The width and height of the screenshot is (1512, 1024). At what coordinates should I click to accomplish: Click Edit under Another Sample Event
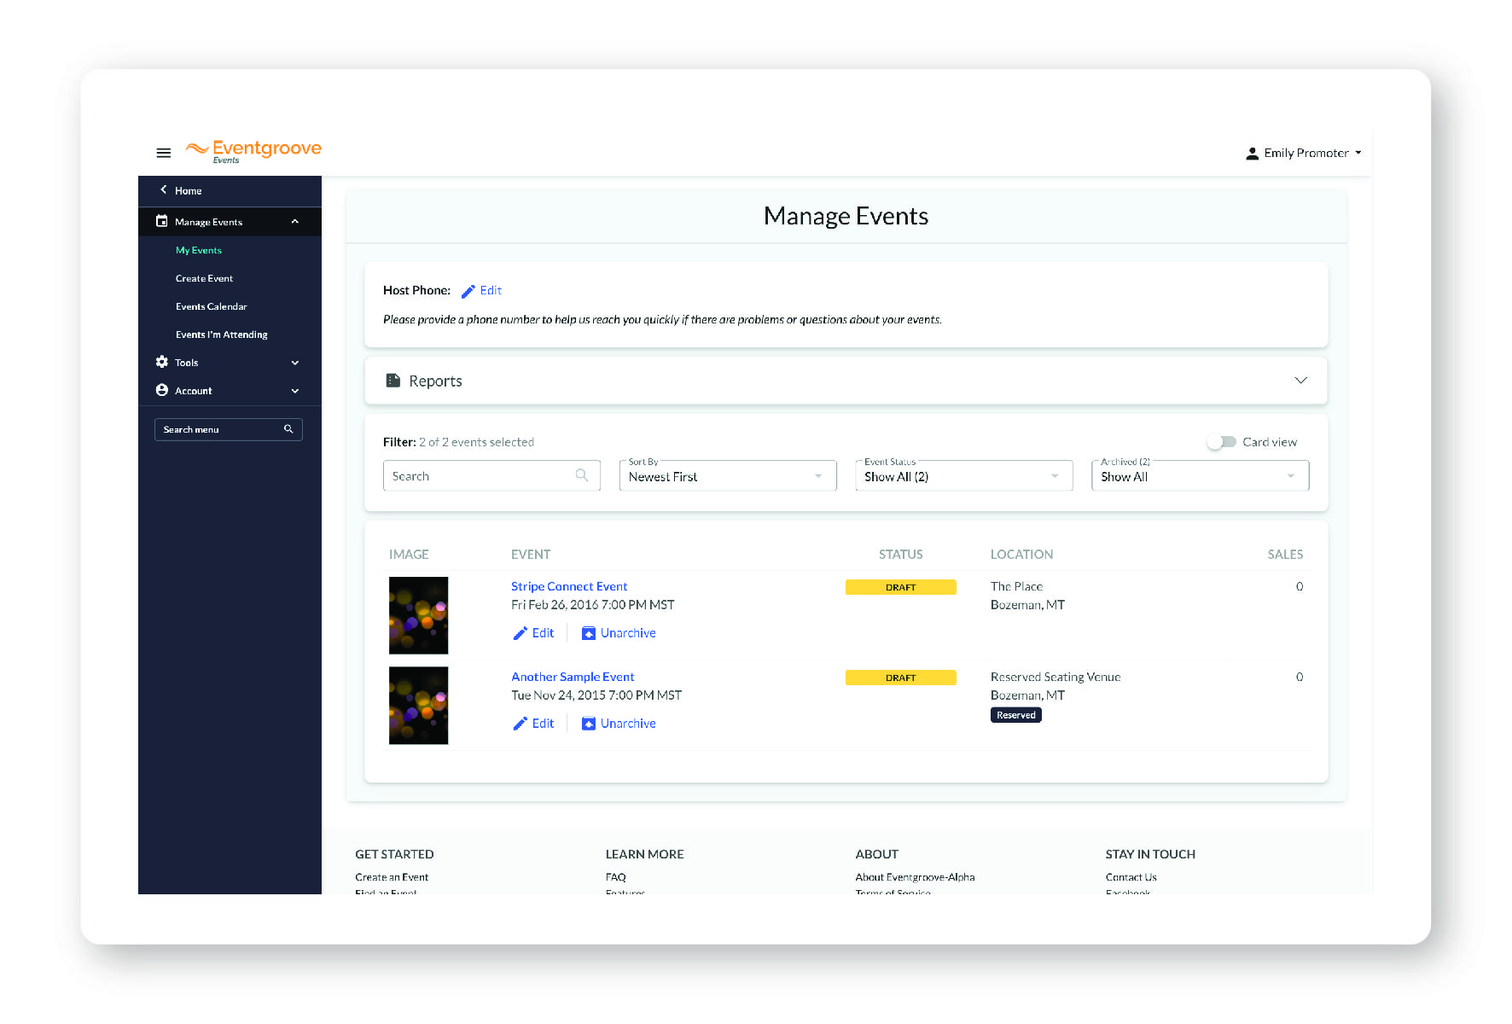pos(543,724)
